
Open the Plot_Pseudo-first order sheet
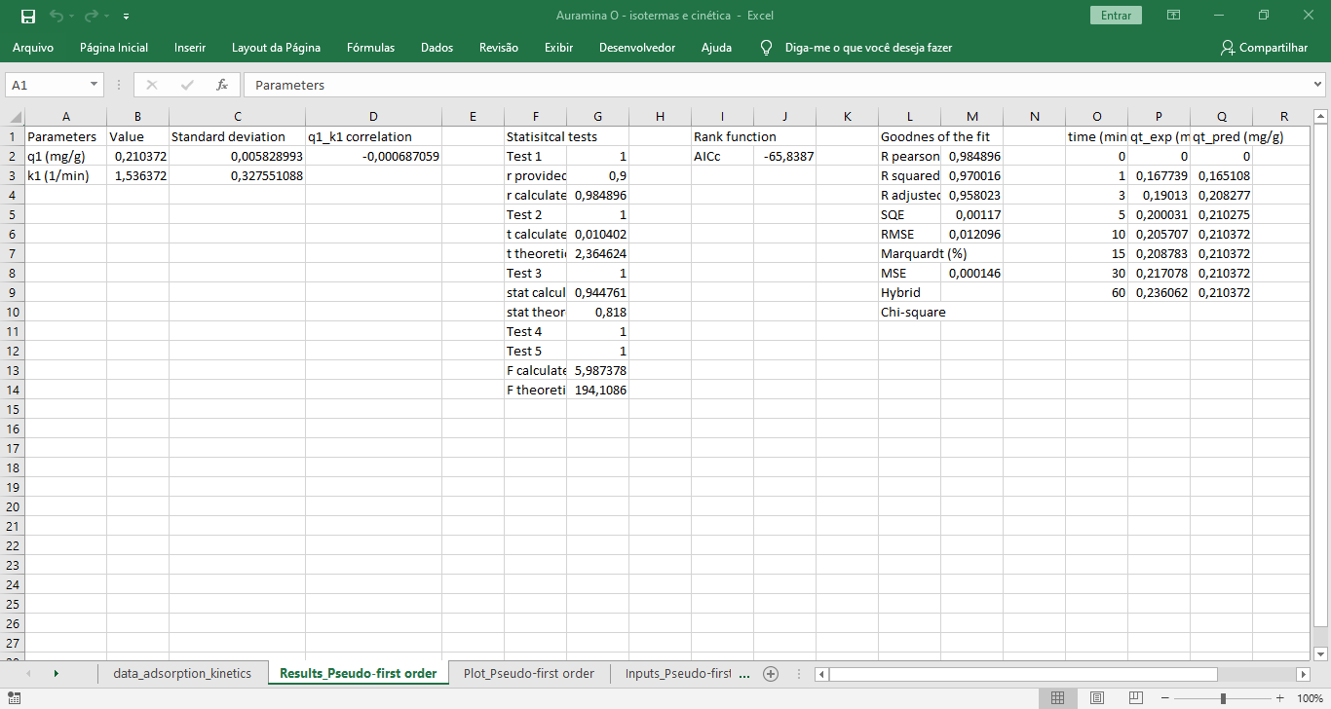click(529, 673)
